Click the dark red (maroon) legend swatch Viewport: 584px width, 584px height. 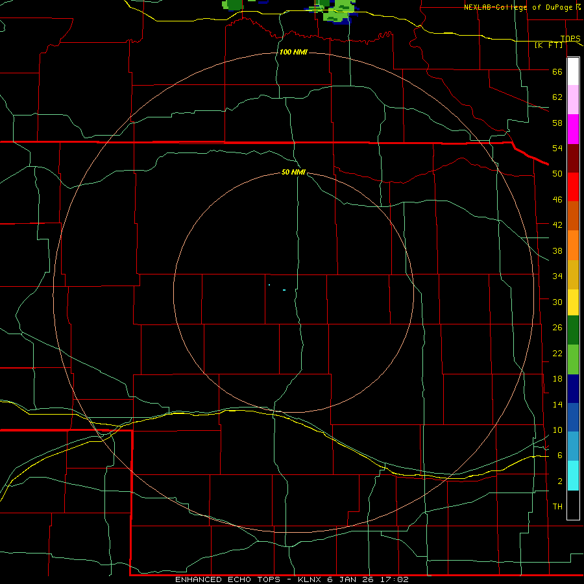click(573, 158)
